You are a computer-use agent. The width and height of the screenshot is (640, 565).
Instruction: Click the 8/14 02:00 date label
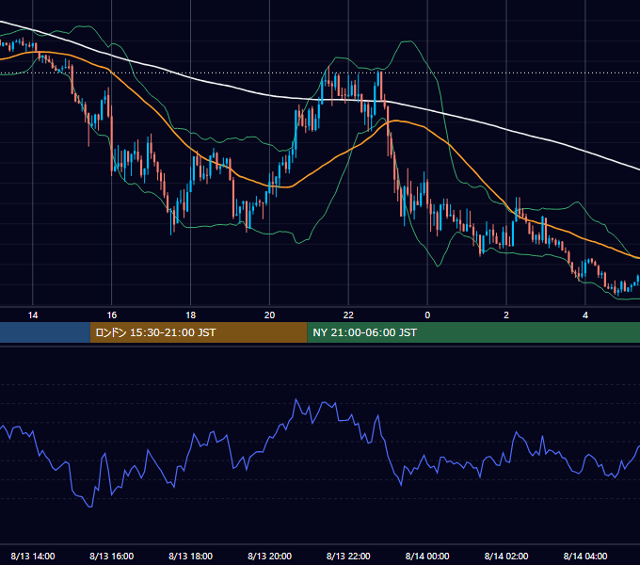506,556
